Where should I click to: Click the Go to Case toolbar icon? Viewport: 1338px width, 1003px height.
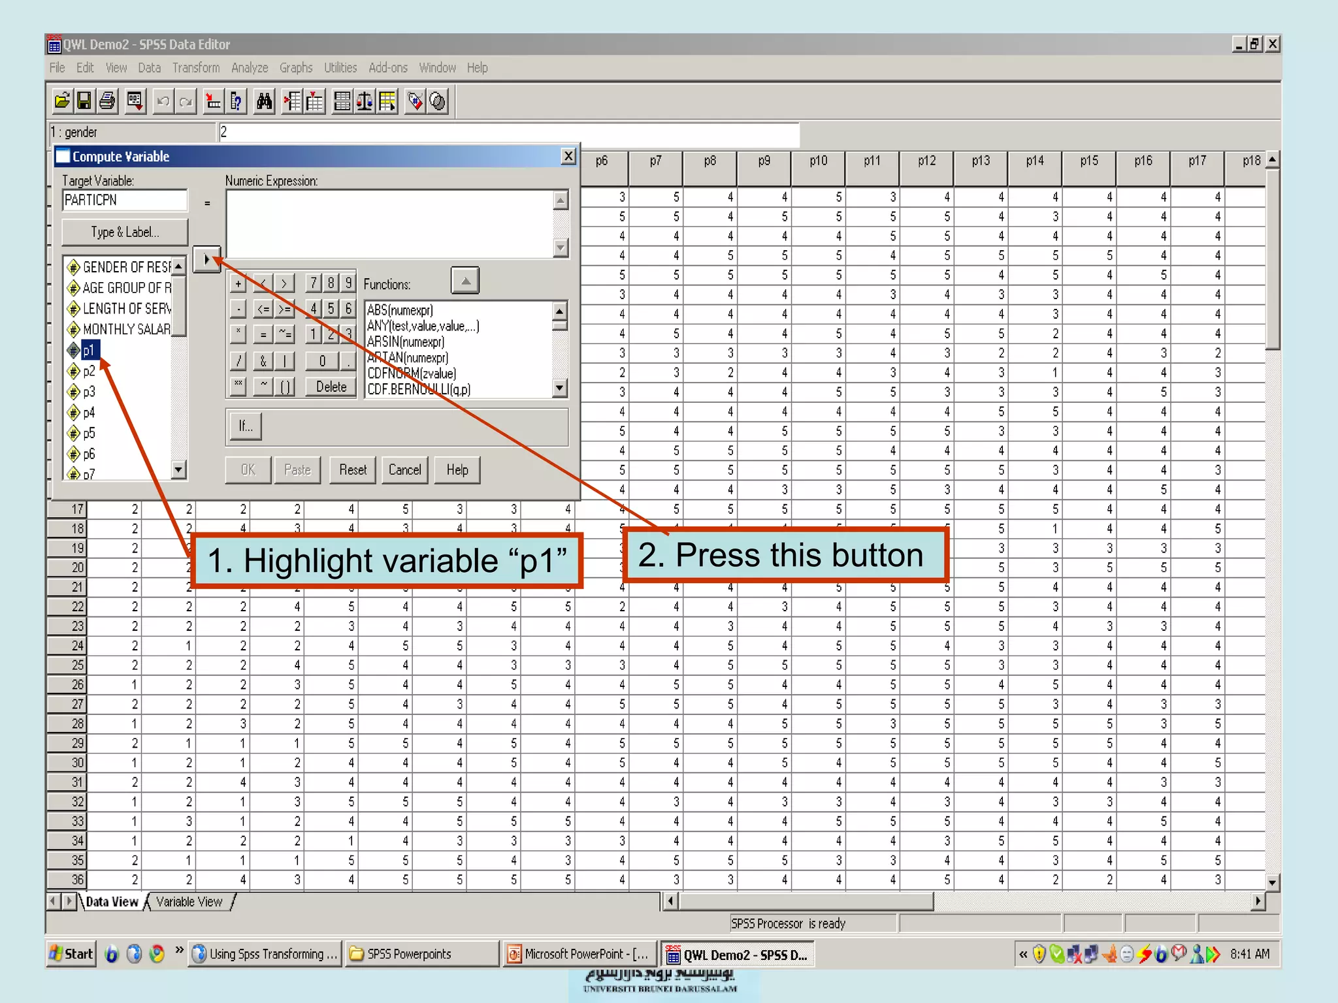213,101
